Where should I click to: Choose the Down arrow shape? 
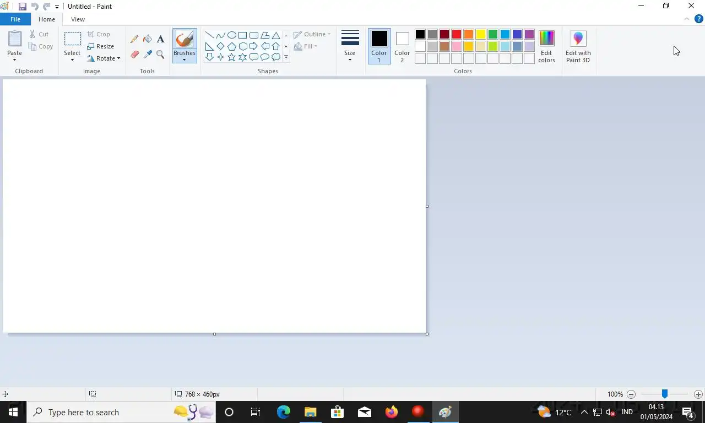[209, 57]
